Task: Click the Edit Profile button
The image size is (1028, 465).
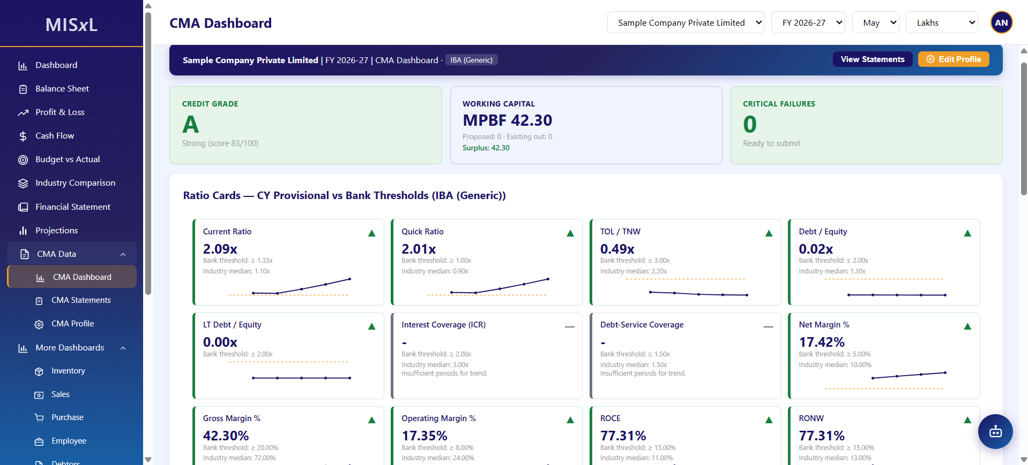Action: [x=953, y=59]
